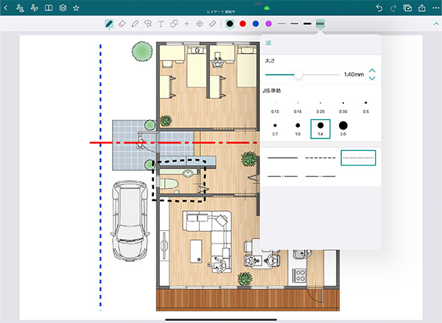Select the eraser tool

click(122, 24)
